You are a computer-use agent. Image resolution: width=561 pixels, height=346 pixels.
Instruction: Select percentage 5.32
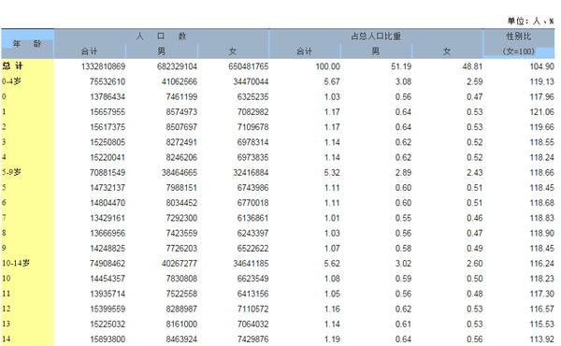(332, 172)
